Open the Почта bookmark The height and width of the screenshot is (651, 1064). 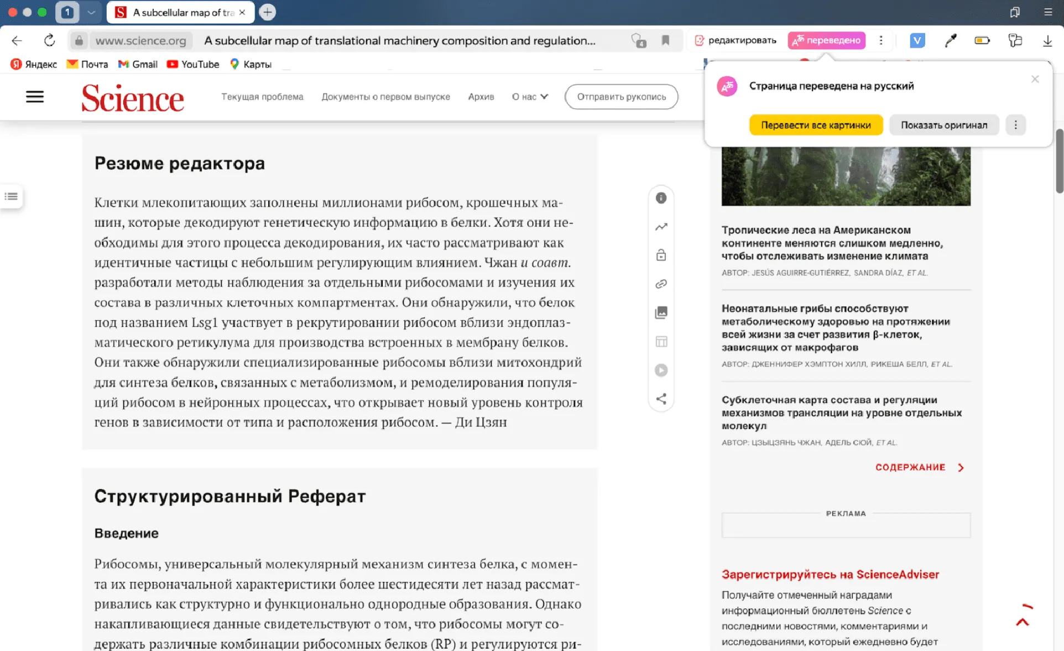(87, 64)
